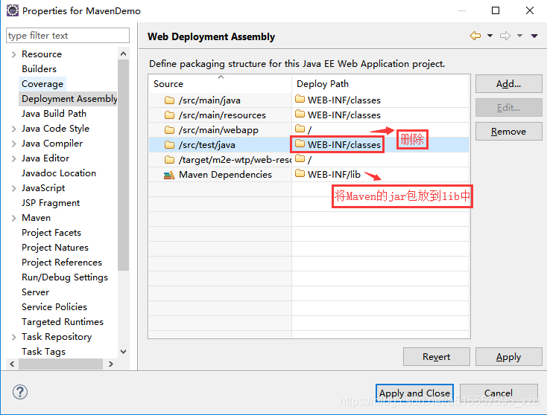The width and height of the screenshot is (547, 415).
Task: Click tree scrollbar down arrow
Action: point(123,352)
